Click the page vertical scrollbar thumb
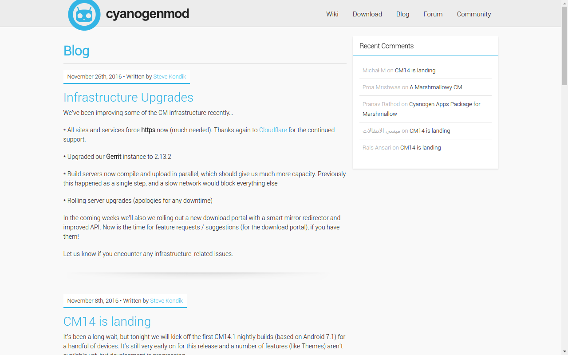The height and width of the screenshot is (355, 568). (564, 46)
